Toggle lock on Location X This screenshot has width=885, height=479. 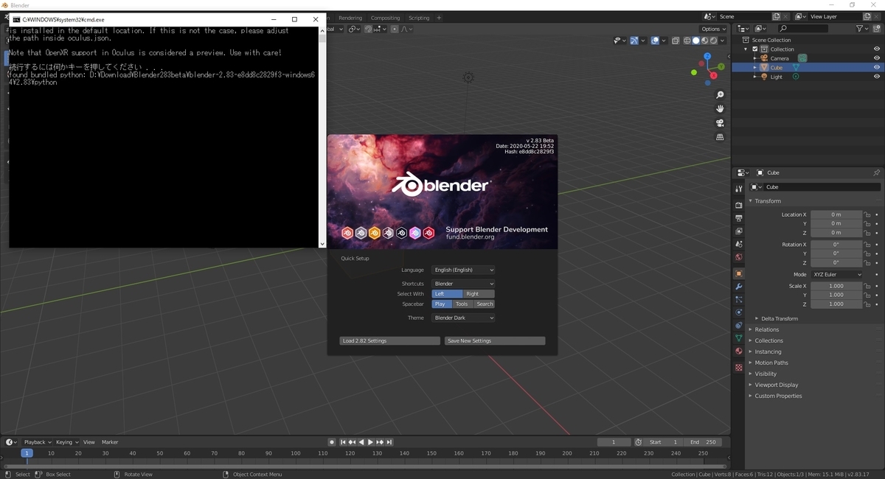pyautogui.click(x=867, y=214)
